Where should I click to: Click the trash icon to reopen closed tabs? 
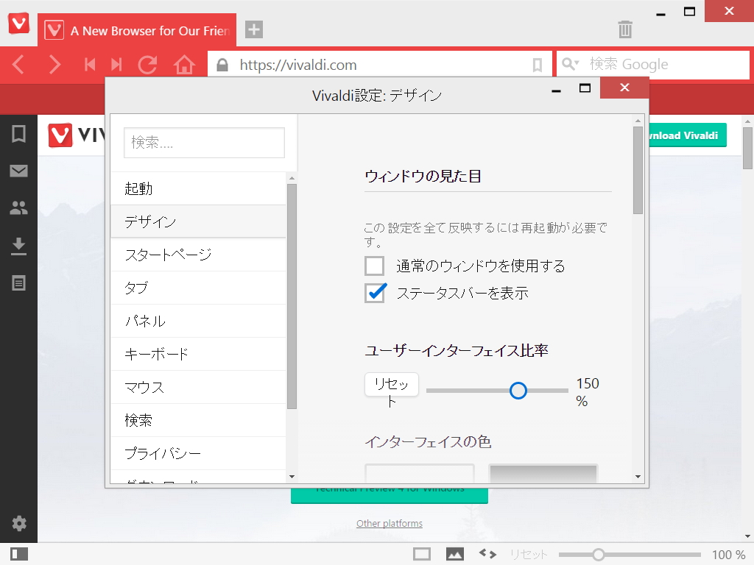click(625, 30)
